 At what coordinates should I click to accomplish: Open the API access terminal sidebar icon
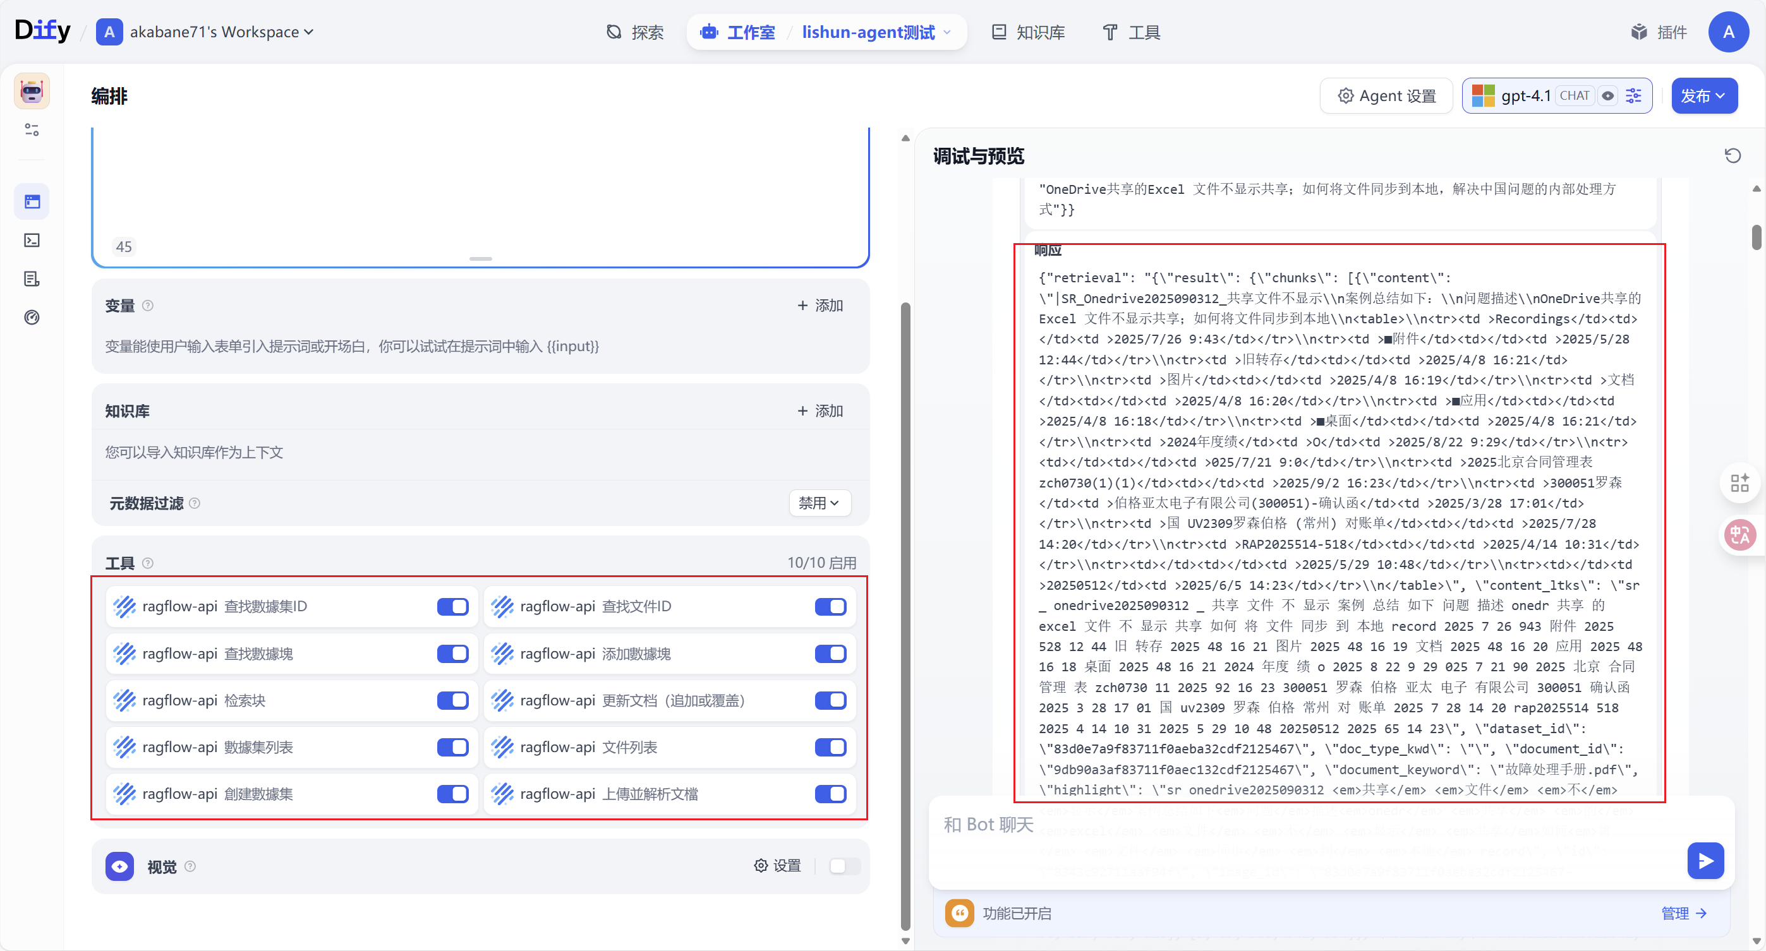tap(32, 241)
